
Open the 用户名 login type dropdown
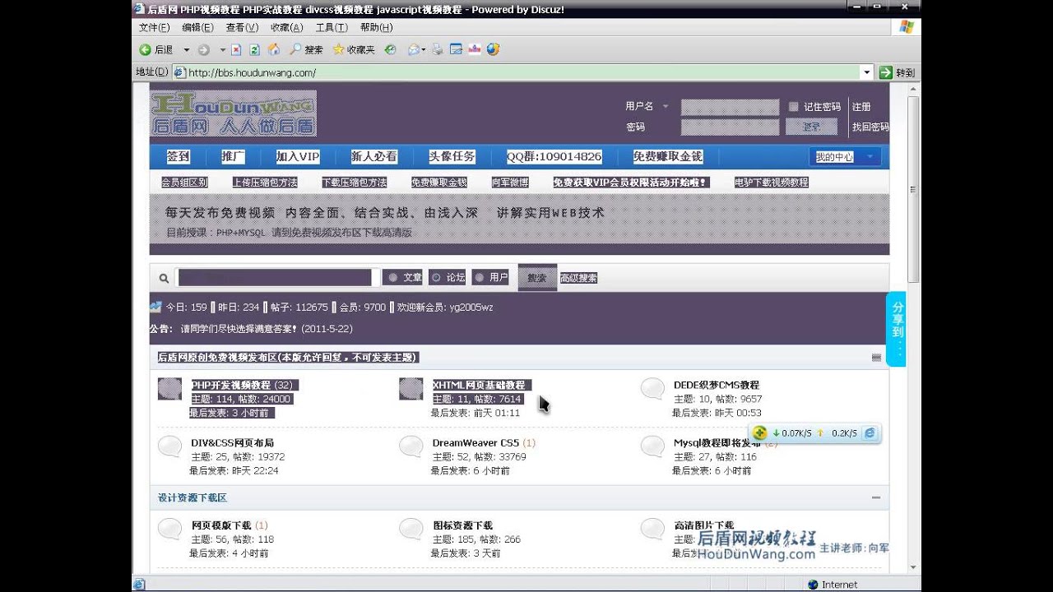[666, 106]
